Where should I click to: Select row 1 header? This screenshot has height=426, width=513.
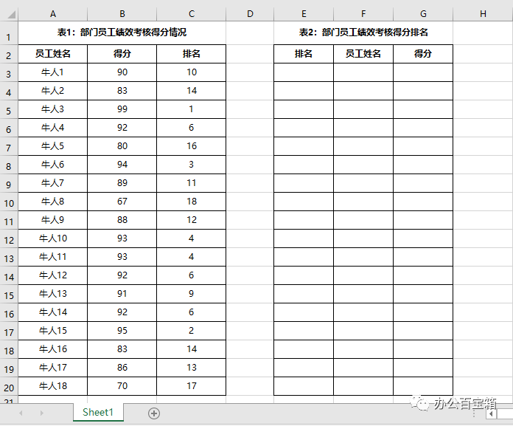tap(9, 32)
